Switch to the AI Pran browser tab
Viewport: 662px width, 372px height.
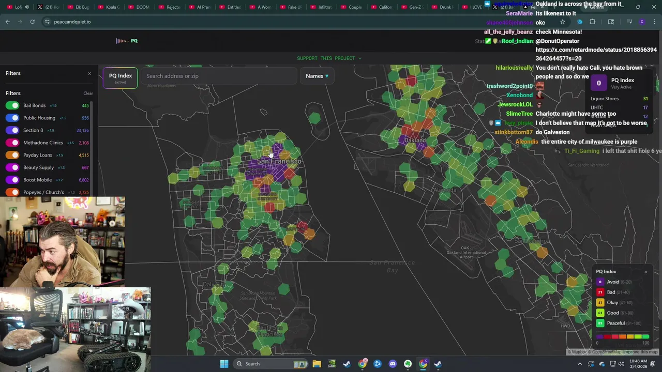point(199,7)
